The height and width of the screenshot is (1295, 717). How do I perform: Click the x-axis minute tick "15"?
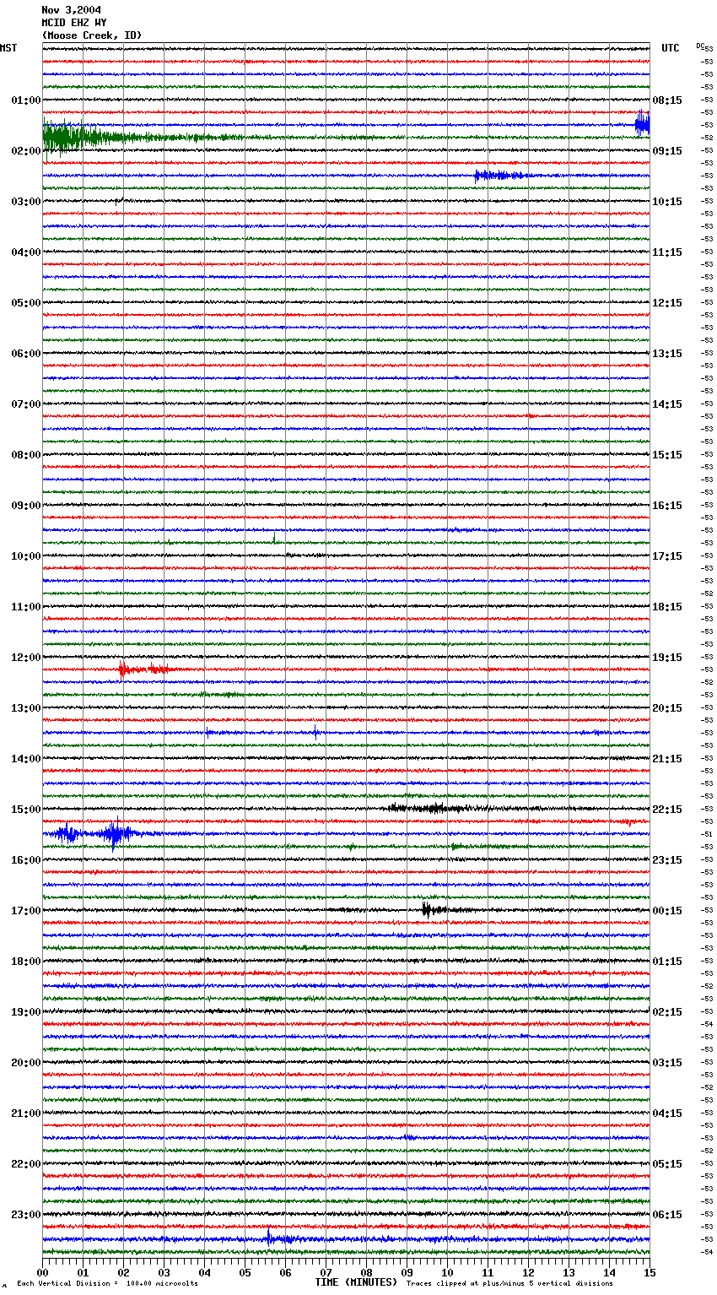pyautogui.click(x=650, y=1272)
